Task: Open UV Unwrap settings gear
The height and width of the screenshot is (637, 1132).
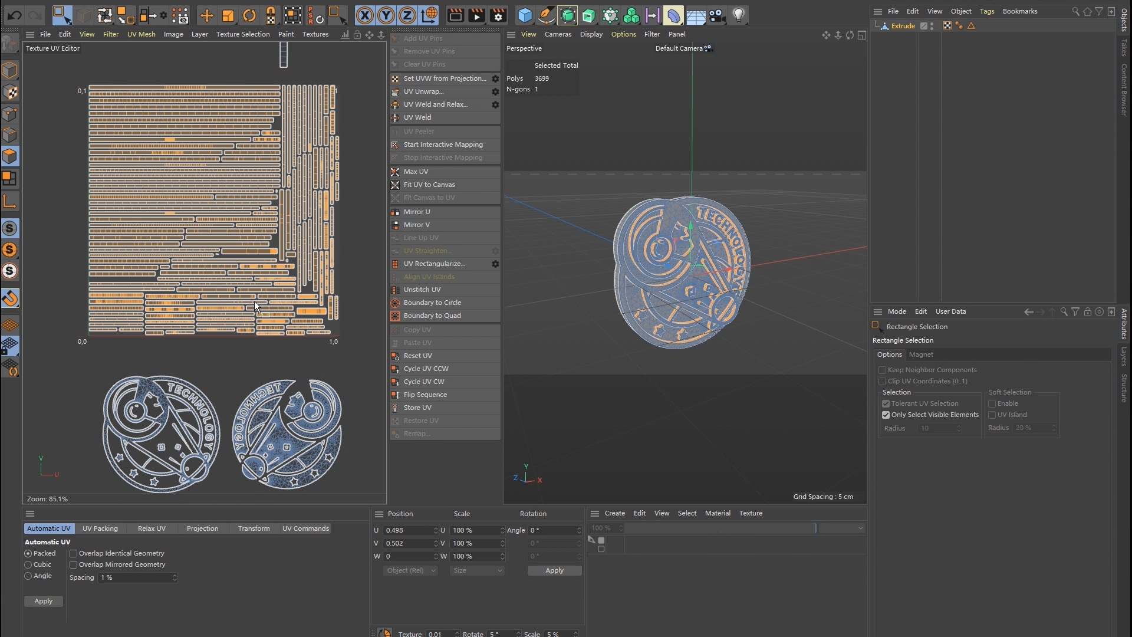Action: 495,92
